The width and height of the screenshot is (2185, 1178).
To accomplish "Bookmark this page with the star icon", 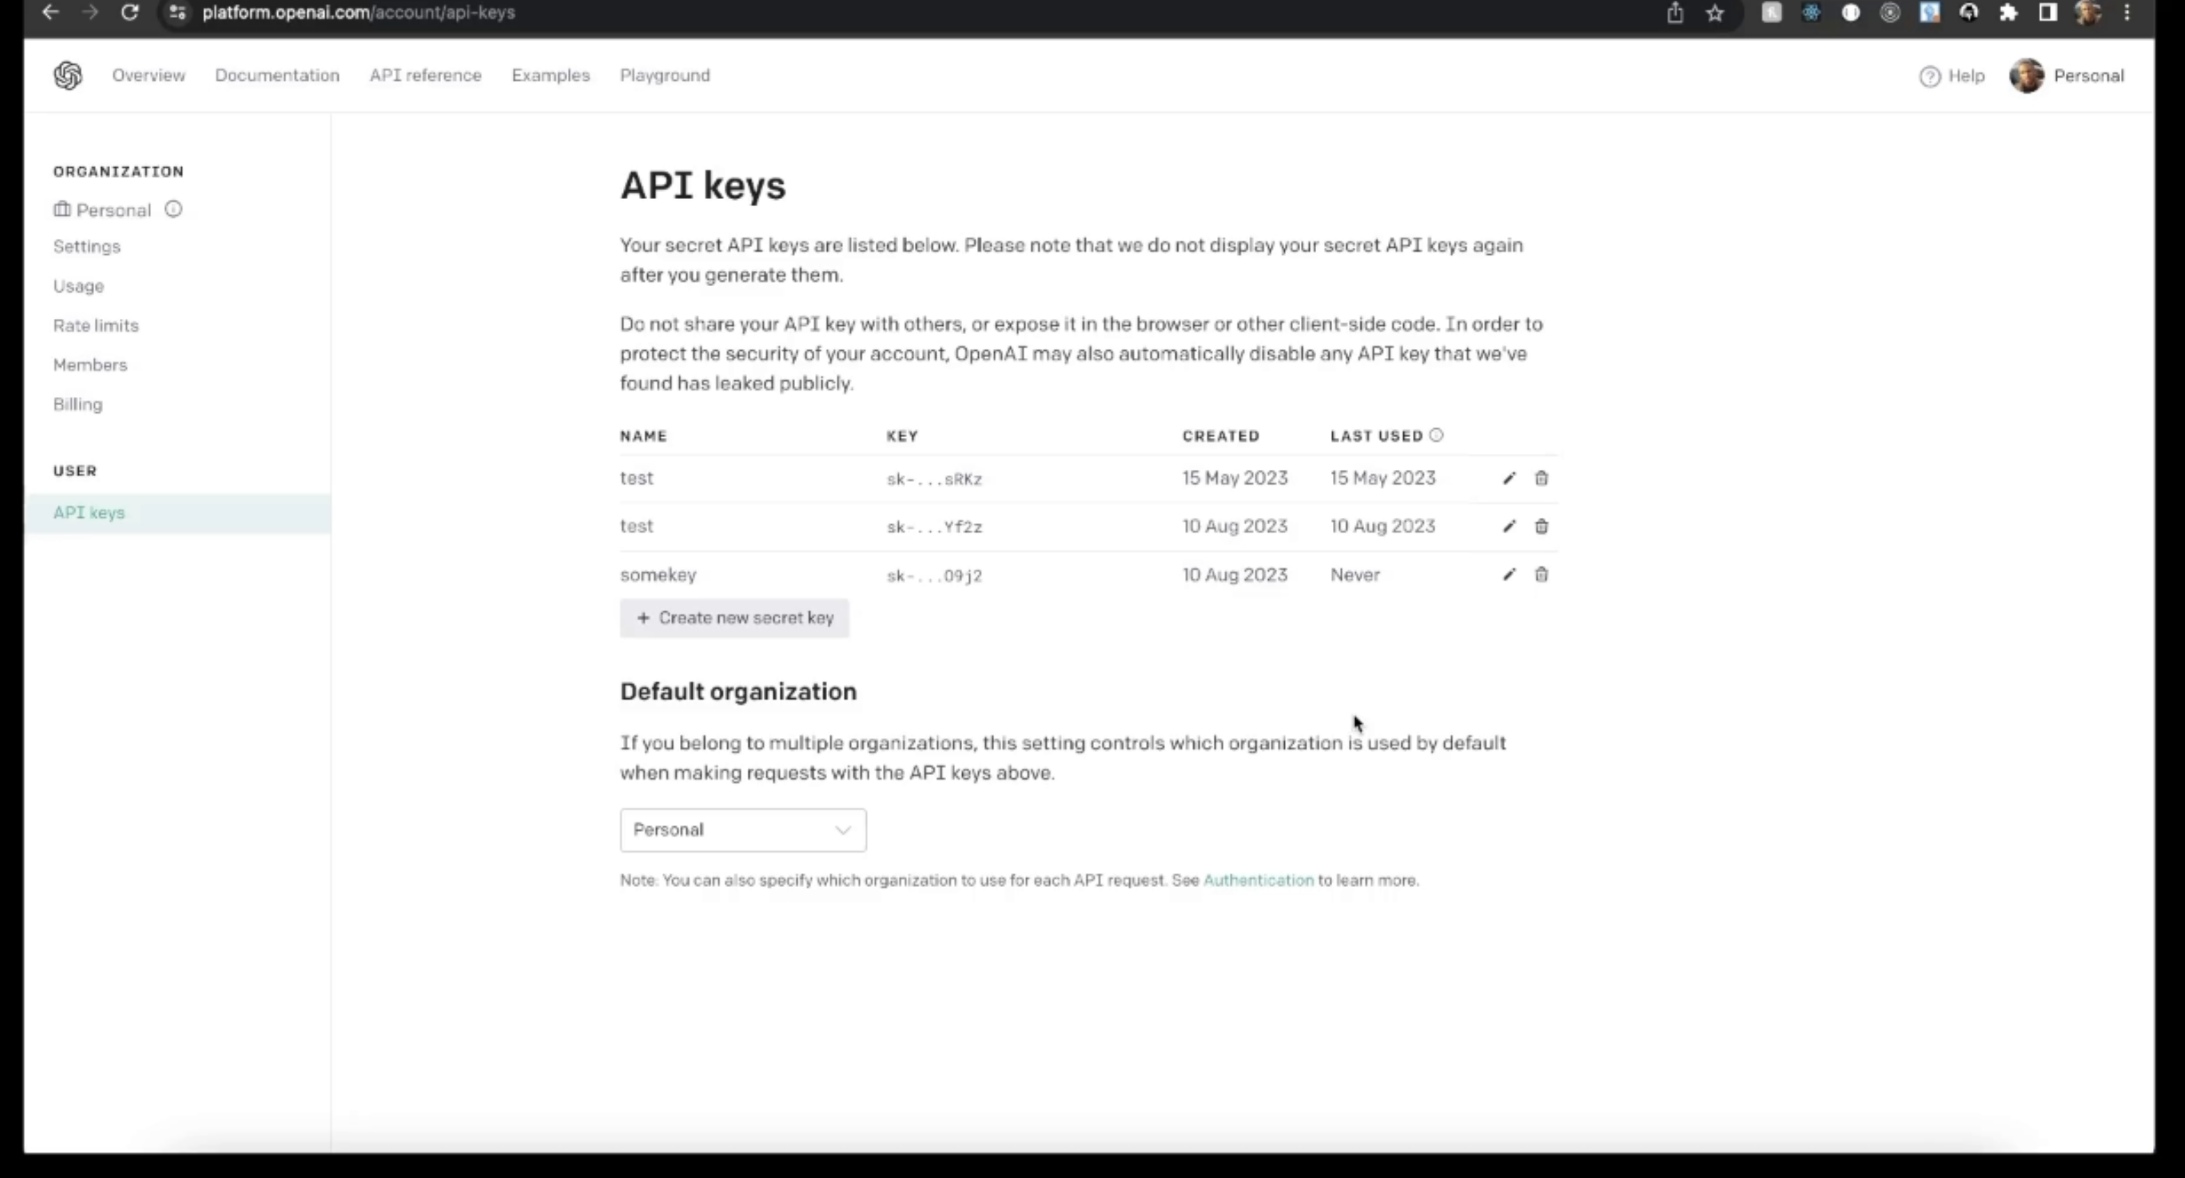I will [1714, 13].
